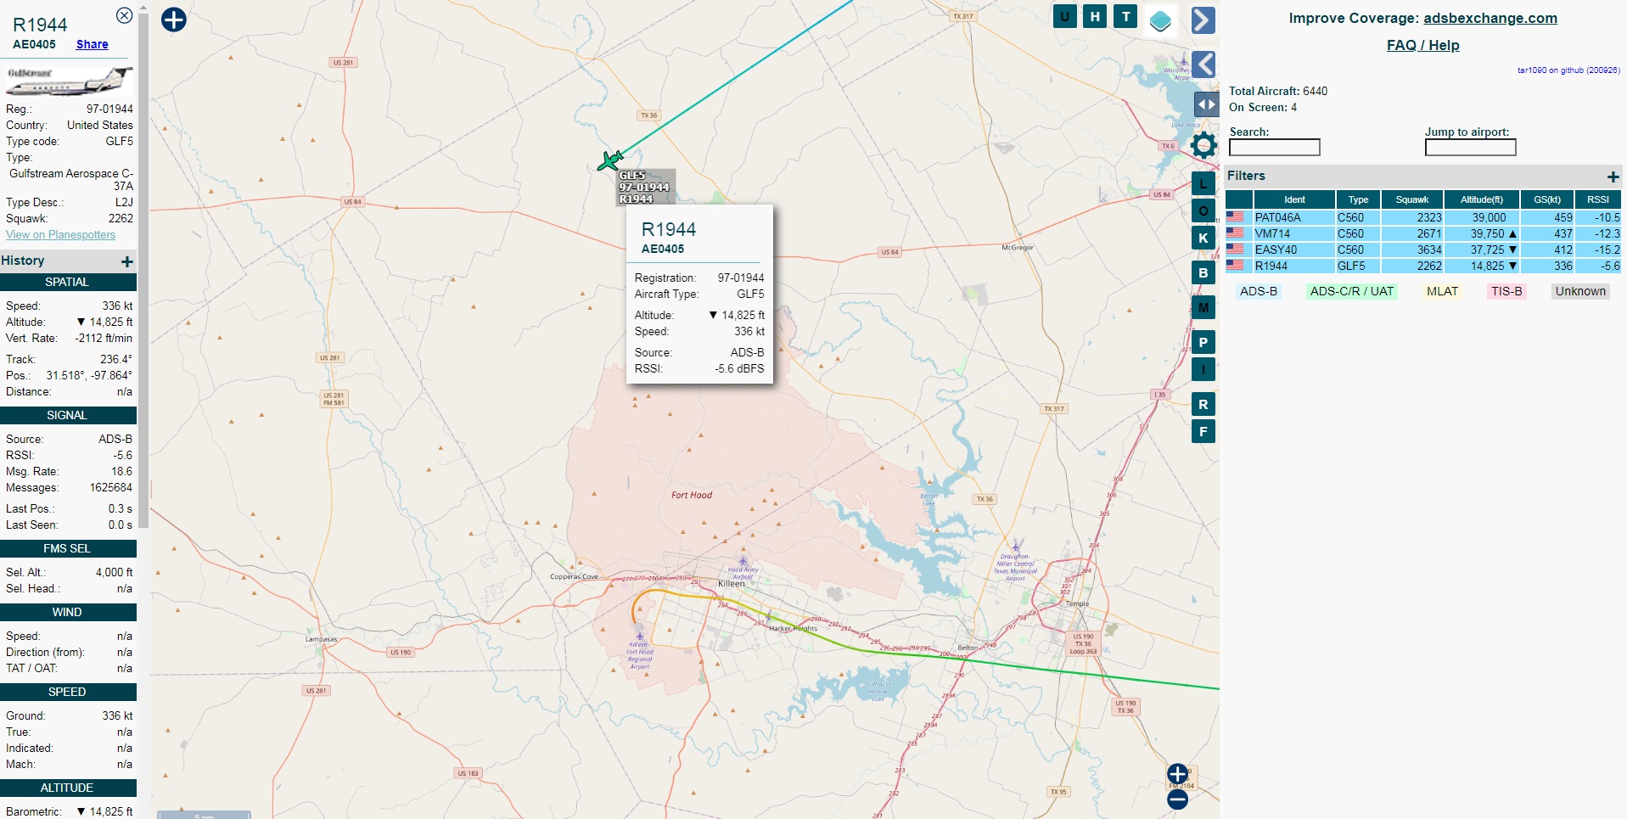Screen dimensions: 1627x819
Task: Toggle the U map button
Action: [x=1065, y=16]
